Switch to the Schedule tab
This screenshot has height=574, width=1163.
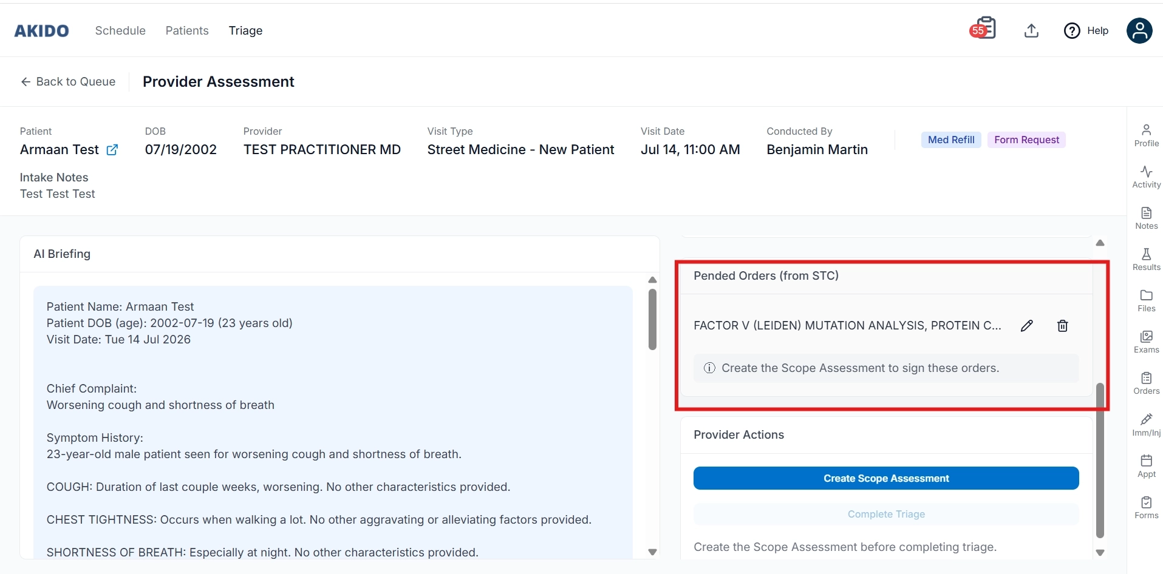click(120, 30)
